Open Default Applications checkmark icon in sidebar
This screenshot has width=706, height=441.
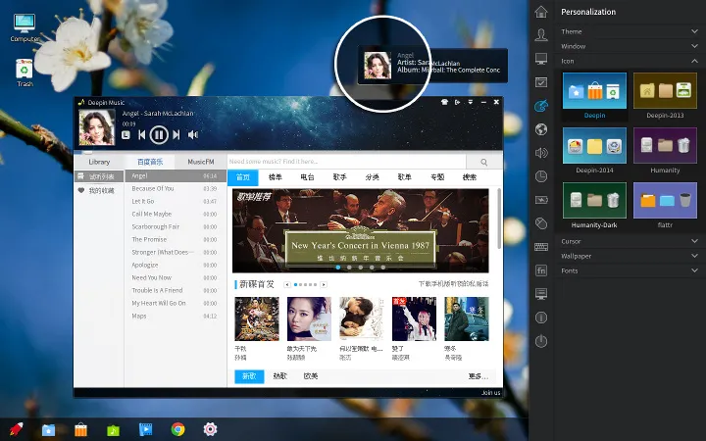pos(541,82)
